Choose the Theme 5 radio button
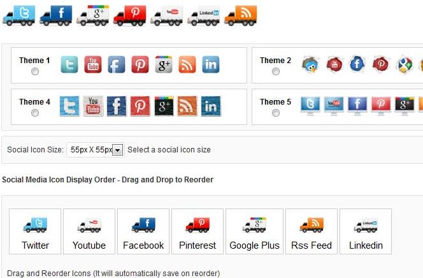Viewport: 423px width, 278px height. [x=275, y=113]
